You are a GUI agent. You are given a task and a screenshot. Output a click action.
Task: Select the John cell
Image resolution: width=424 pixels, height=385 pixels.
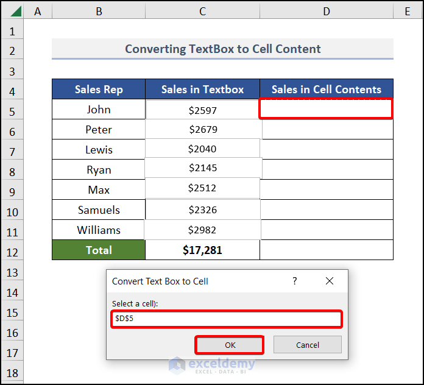99,109
